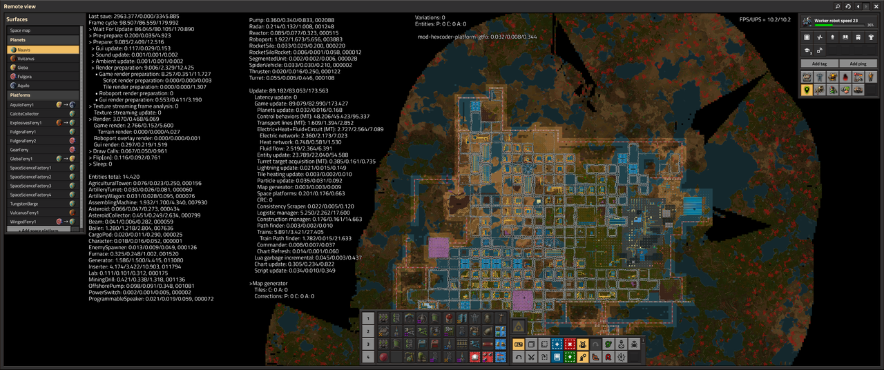Select ExplosivesFerry1 platform
This screenshot has height=370, width=884.
(x=43, y=122)
